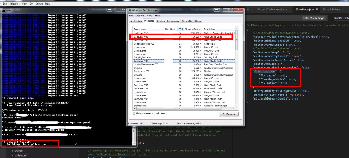The width and height of the screenshot is (349, 158).
Task: Click the CPU Usage: 22% status entry
Action: tap(158, 123)
